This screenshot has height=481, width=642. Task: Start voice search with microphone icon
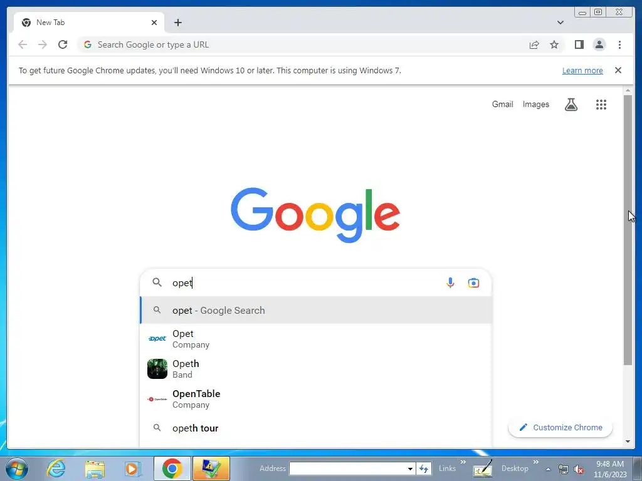pos(450,282)
